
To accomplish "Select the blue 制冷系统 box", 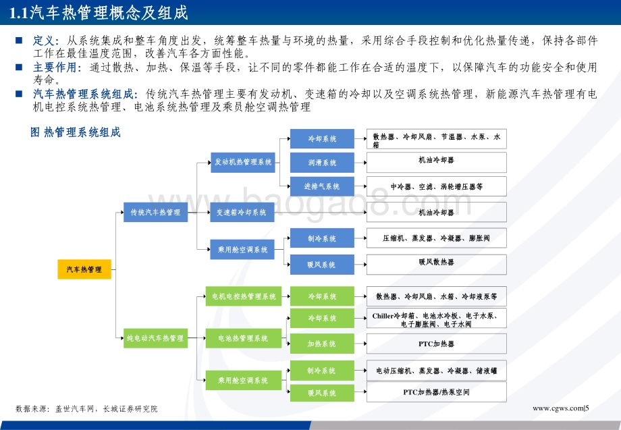I will point(322,238).
